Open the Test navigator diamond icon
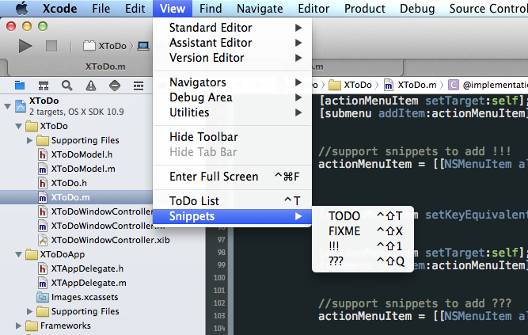 point(115,86)
